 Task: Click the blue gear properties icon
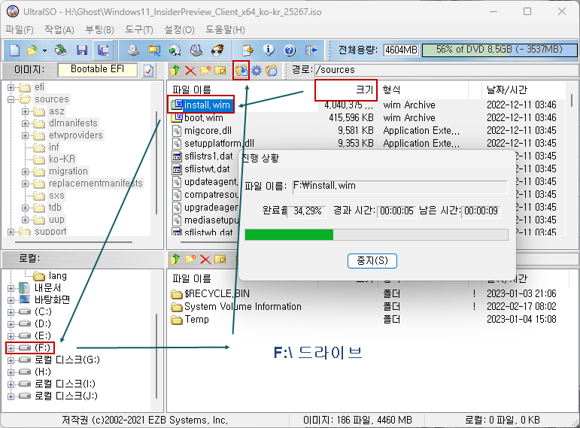257,70
